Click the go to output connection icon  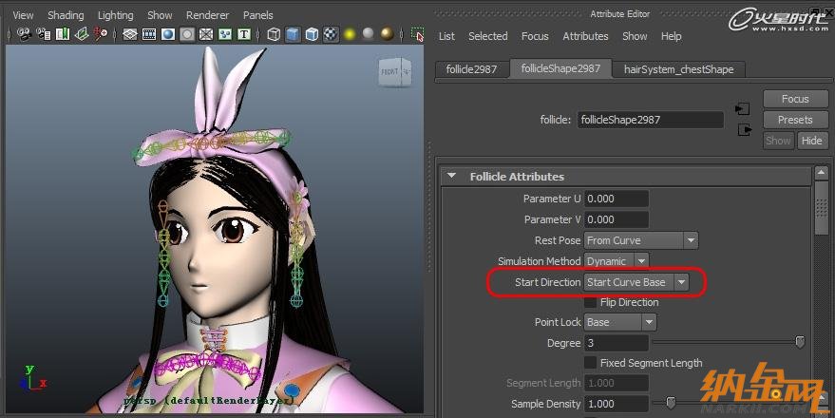click(x=745, y=129)
